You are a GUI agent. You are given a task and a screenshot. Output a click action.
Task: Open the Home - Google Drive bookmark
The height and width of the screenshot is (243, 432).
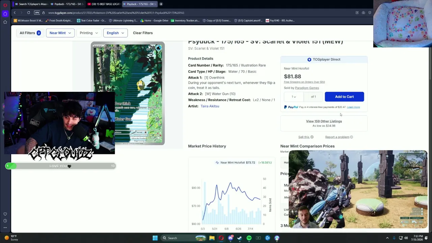(x=154, y=21)
